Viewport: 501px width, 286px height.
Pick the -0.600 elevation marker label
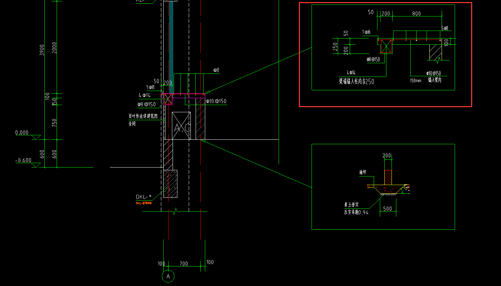[x=23, y=160]
